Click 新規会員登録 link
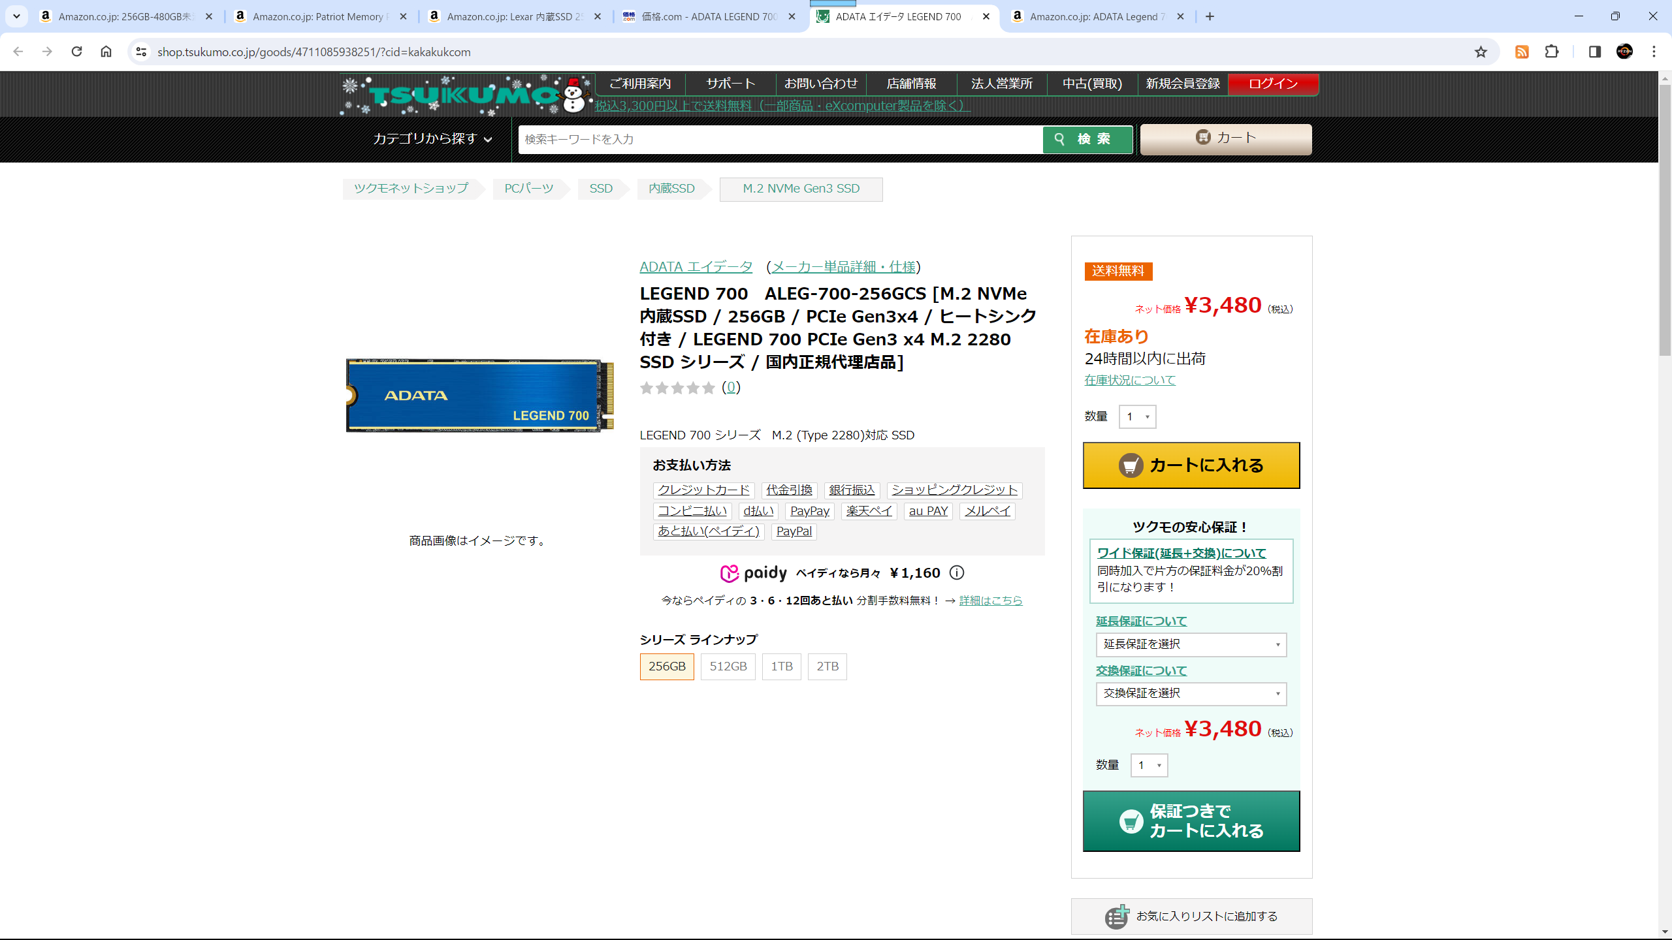Viewport: 1672px width, 940px height. pyautogui.click(x=1182, y=84)
